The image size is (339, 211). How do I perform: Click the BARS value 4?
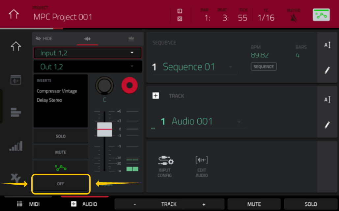[x=297, y=55]
